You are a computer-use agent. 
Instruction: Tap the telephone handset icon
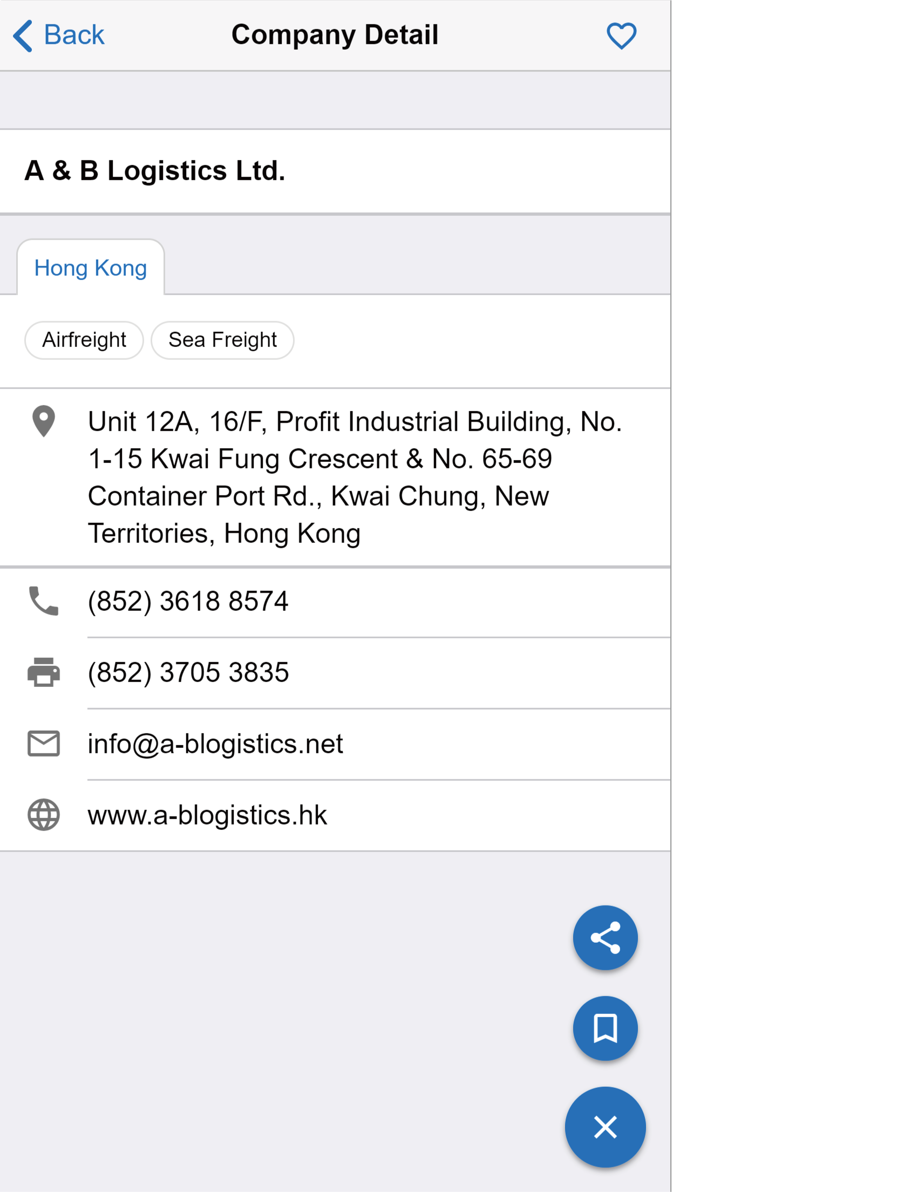[x=44, y=602]
